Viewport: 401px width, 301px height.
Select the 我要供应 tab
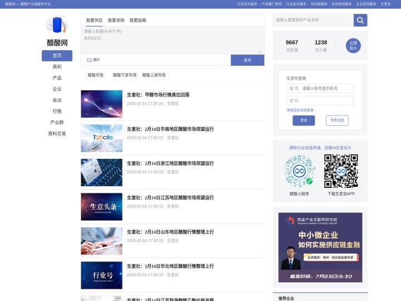click(94, 20)
